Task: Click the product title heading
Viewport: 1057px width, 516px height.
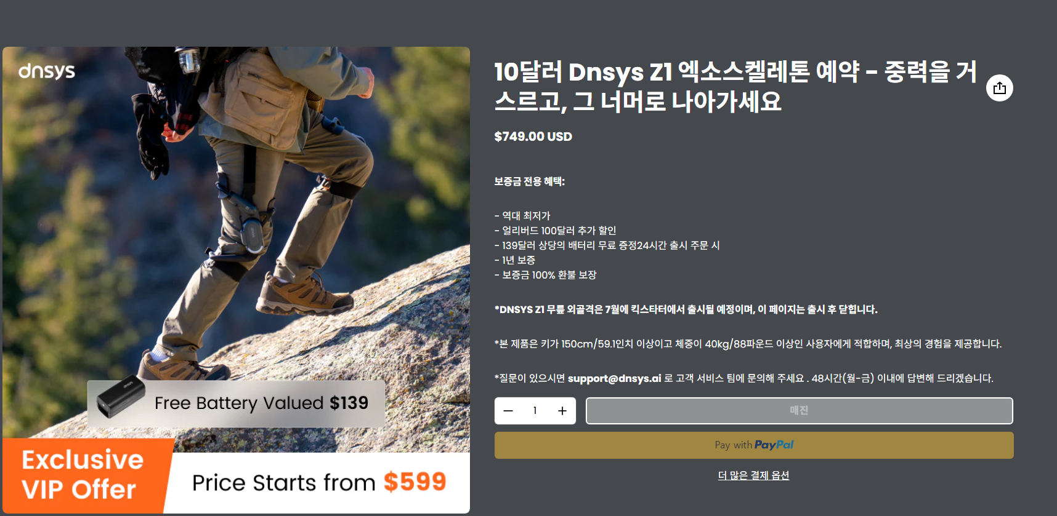Action: [735, 87]
